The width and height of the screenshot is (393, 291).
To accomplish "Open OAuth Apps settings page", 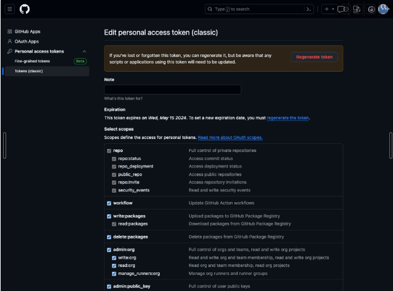I will (27, 41).
